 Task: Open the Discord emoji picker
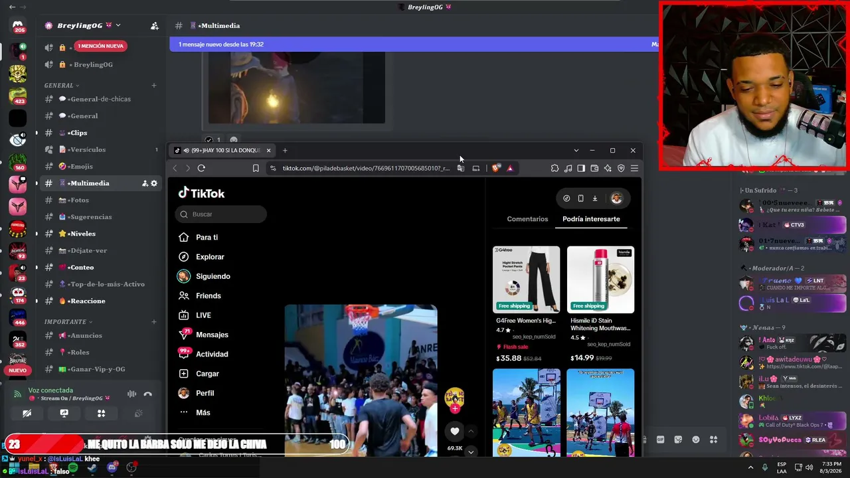(696, 439)
